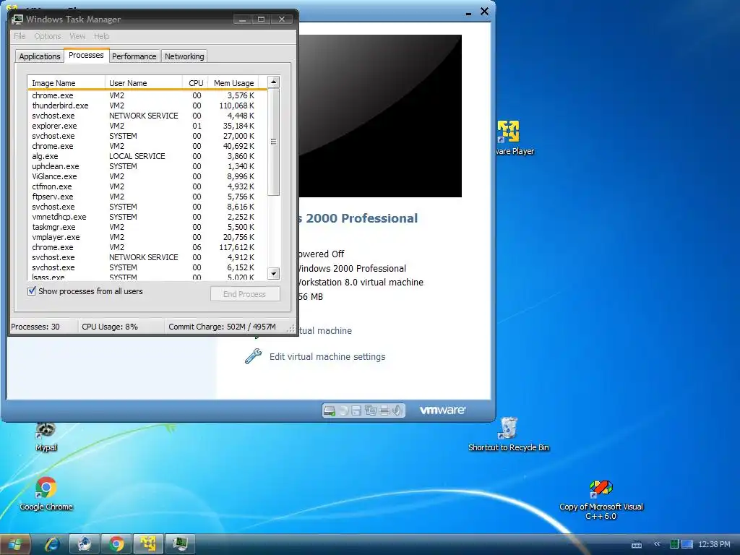This screenshot has height=555, width=740.
Task: Click the Task Manager title bar icon
Action: (17, 19)
